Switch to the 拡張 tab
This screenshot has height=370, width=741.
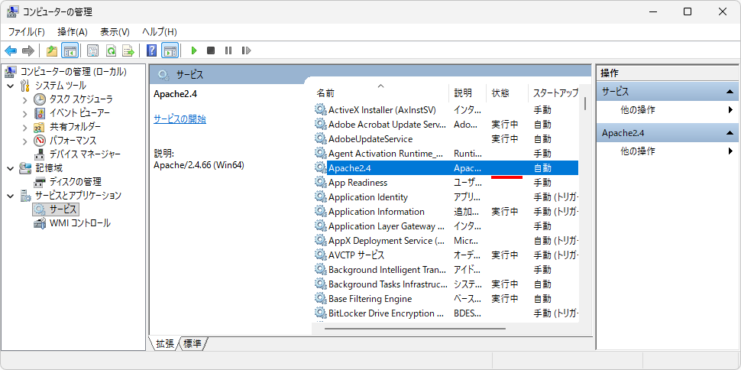pos(165,344)
